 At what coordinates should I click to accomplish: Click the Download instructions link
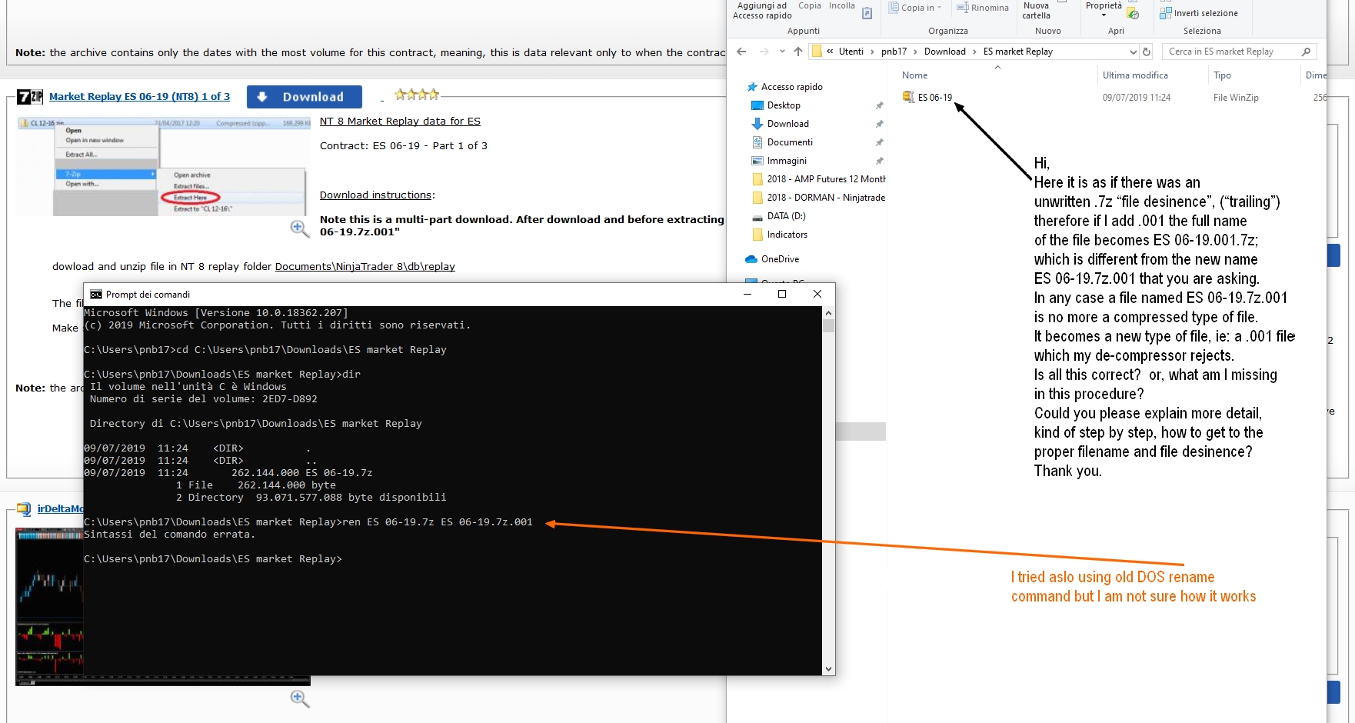pyautogui.click(x=375, y=195)
